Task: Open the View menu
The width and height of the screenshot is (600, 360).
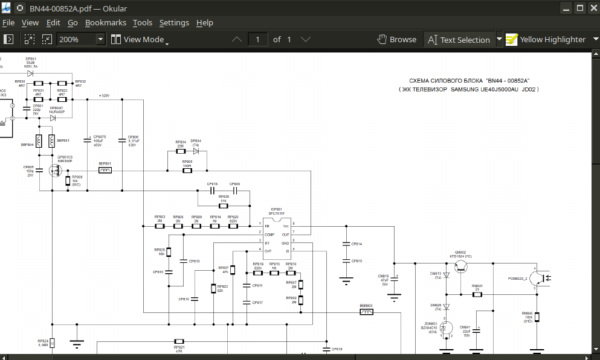Action: pyautogui.click(x=30, y=22)
